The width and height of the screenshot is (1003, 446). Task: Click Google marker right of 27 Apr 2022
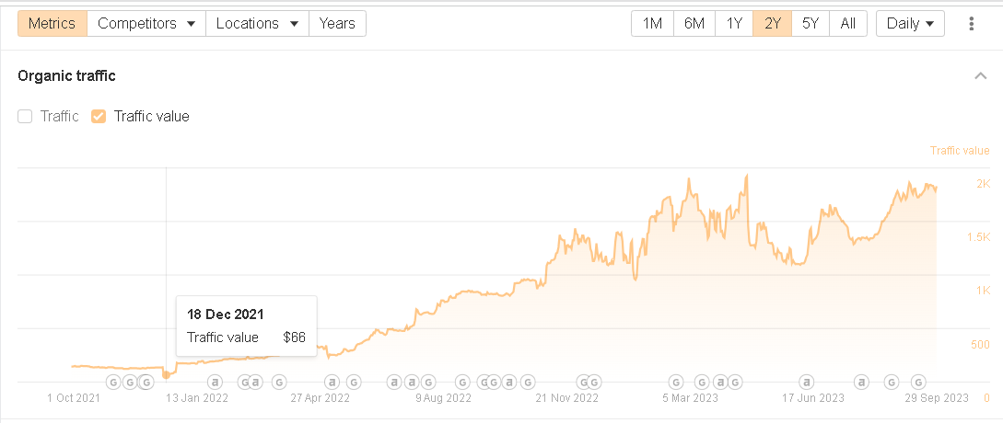click(352, 381)
